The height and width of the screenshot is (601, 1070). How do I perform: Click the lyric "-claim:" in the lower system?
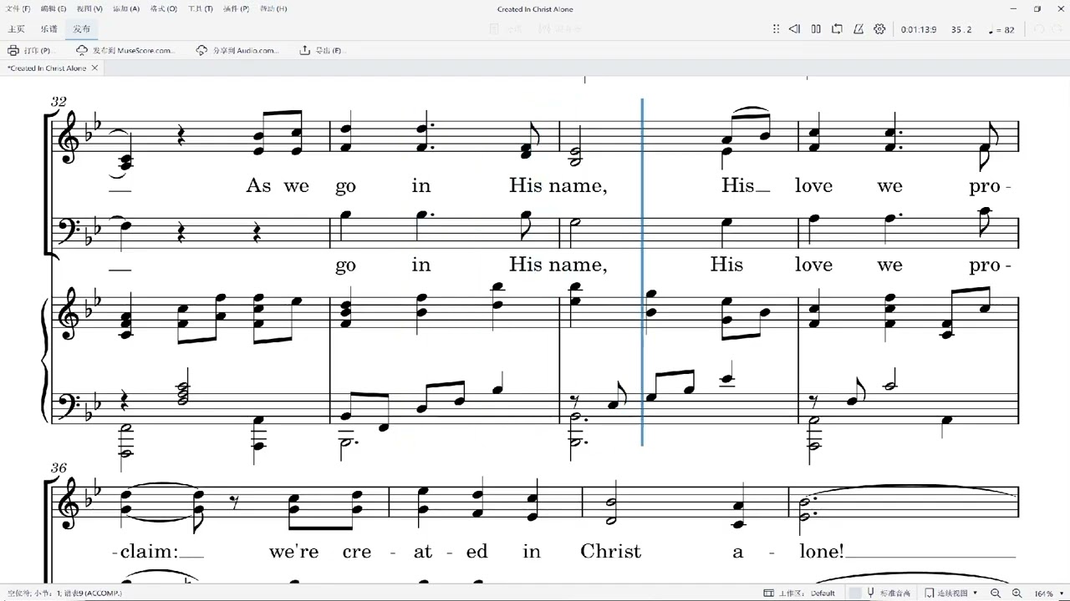pos(145,552)
